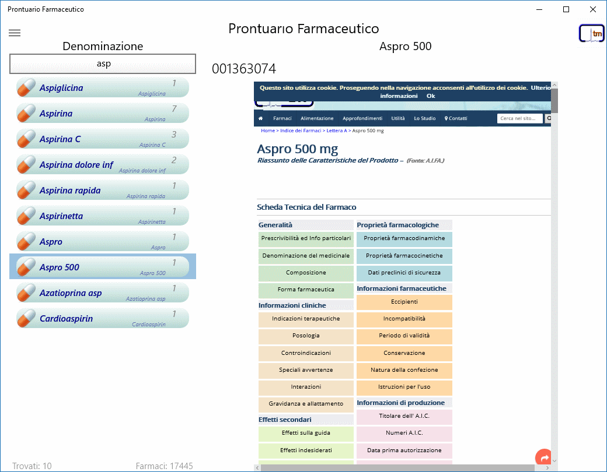Click the horizontal scroll-right arrow

tap(547, 468)
